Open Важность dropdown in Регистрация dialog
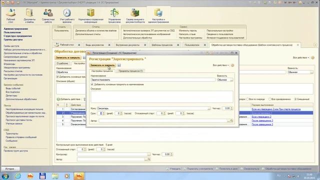This screenshot has height=180, width=320. (231, 80)
